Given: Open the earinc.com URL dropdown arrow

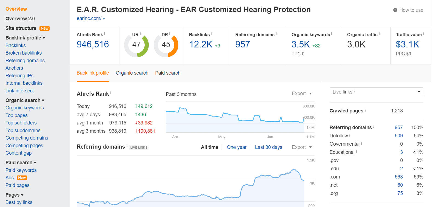Looking at the screenshot, I should coord(104,19).
